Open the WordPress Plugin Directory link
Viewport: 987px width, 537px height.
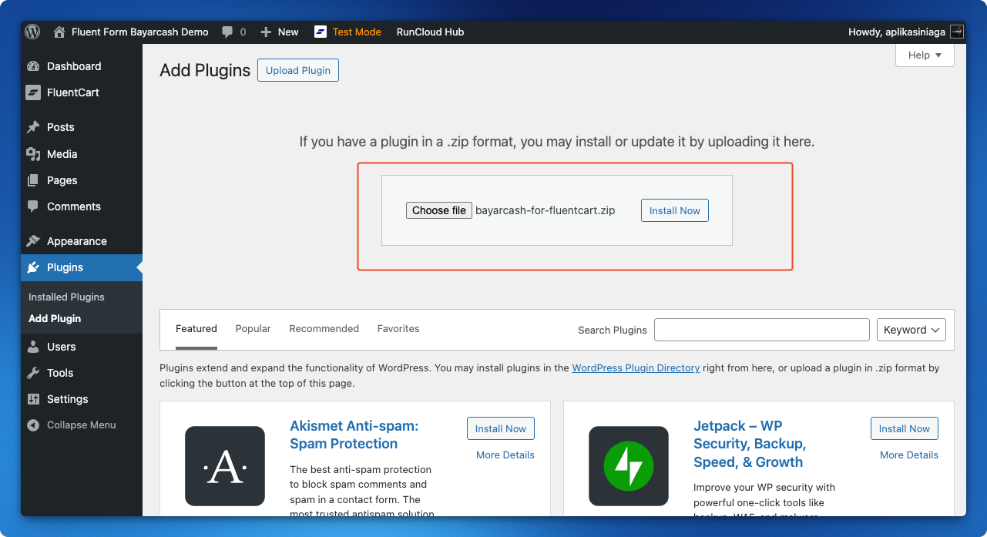click(x=636, y=368)
